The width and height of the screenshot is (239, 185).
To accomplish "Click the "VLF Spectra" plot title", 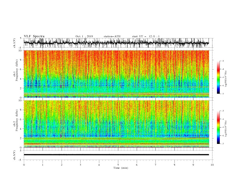I will click(x=34, y=36).
